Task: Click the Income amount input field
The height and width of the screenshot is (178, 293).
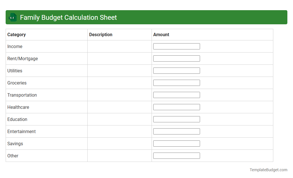Action: (x=176, y=46)
